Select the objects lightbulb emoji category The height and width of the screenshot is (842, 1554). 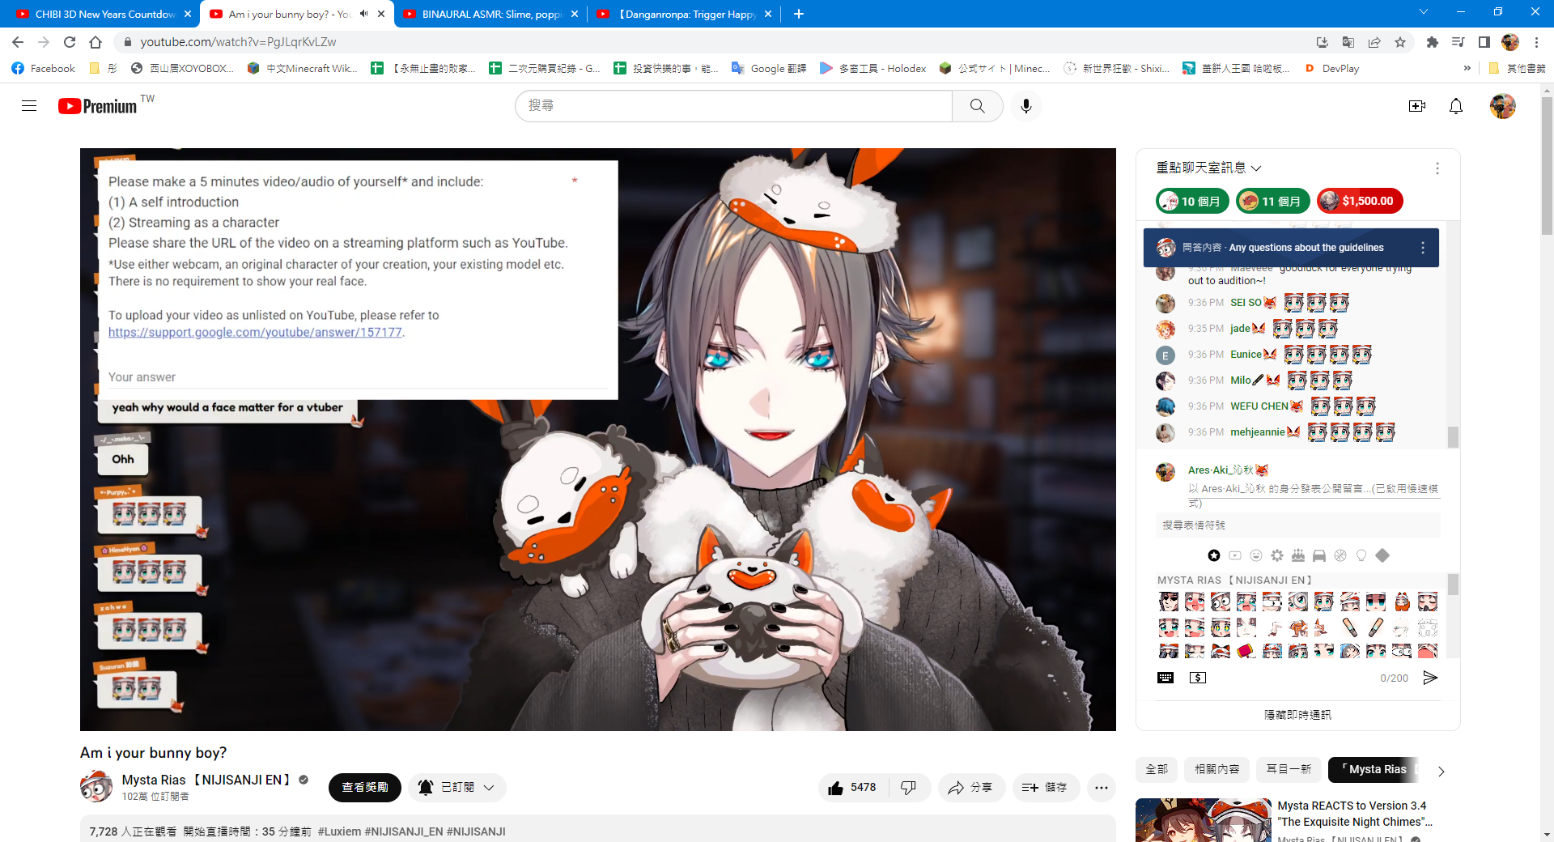pos(1361,555)
